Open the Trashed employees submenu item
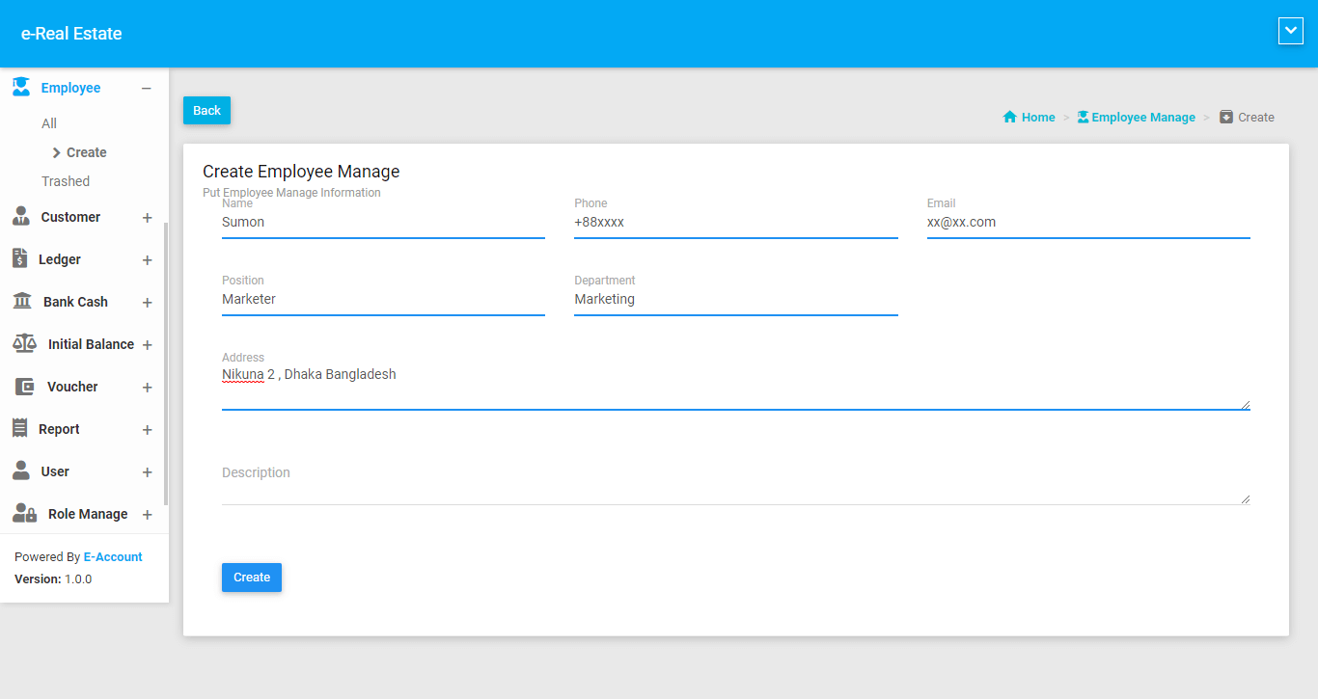 click(x=66, y=181)
